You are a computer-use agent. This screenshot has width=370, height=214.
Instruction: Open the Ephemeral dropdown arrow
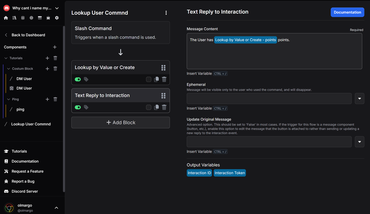tap(359, 98)
